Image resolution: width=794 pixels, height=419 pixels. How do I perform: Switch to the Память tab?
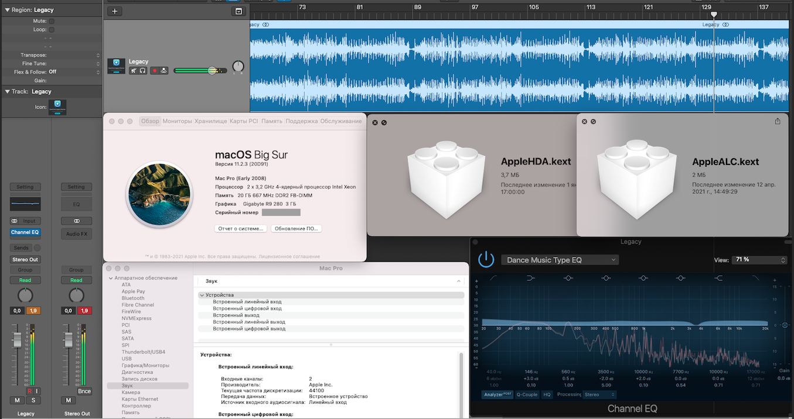[x=272, y=121]
